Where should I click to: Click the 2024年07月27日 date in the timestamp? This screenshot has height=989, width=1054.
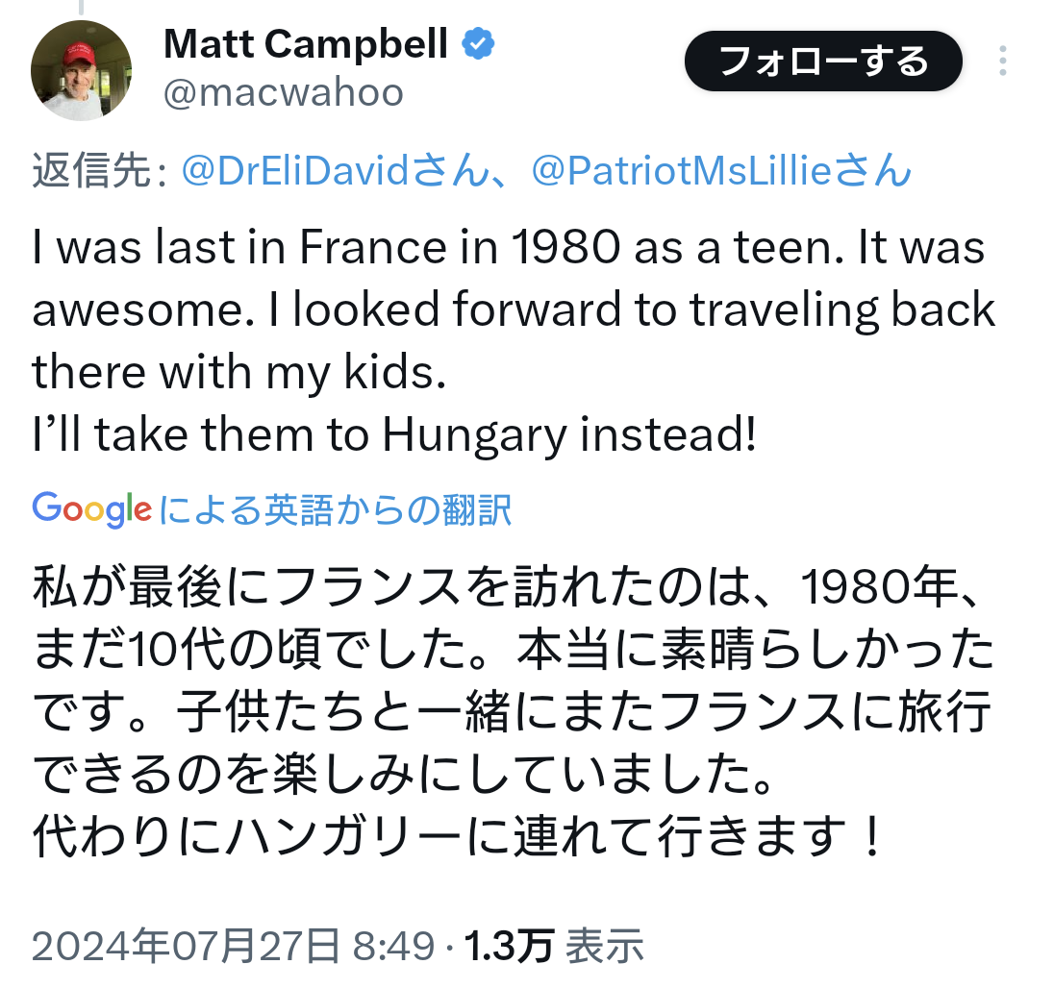pyautogui.click(x=186, y=947)
